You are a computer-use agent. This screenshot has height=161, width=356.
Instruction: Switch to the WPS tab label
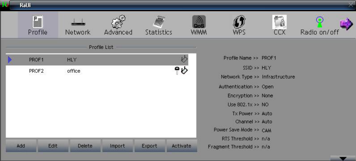(239, 32)
